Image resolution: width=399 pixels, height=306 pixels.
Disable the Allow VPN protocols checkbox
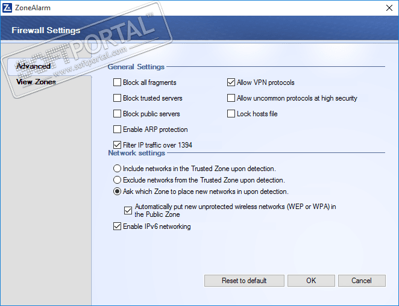pyautogui.click(x=231, y=83)
